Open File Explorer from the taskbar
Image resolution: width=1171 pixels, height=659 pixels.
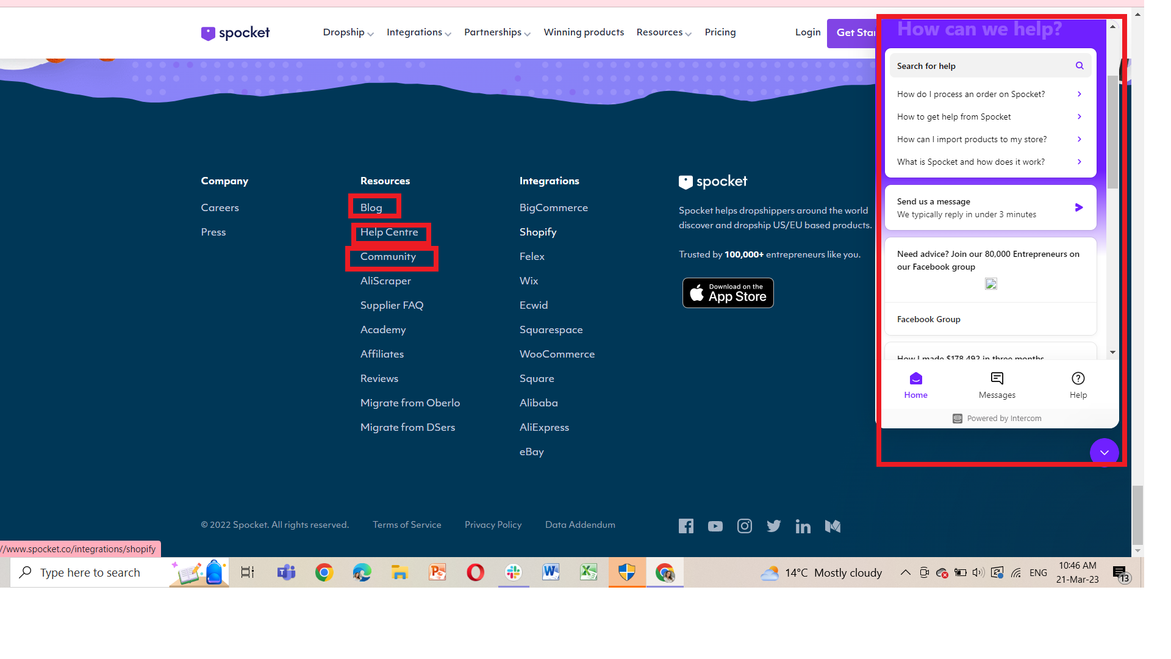pyautogui.click(x=399, y=572)
